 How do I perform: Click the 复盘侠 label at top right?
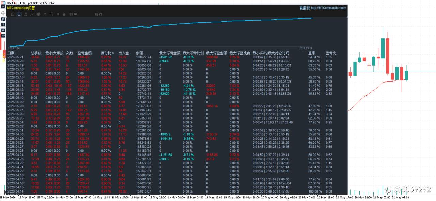pos(304,8)
